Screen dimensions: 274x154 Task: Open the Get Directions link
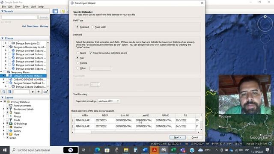coord(30,26)
